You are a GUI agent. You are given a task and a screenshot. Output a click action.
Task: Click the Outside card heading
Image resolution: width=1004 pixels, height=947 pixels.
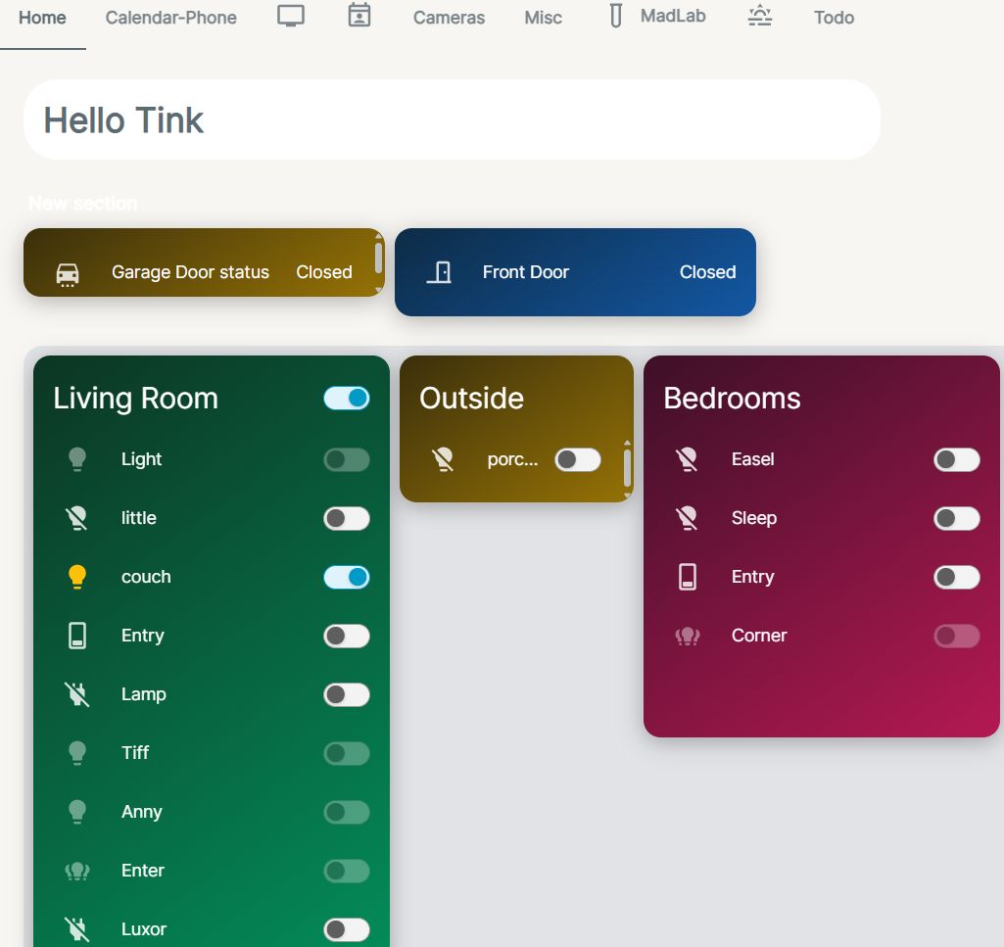(x=472, y=399)
